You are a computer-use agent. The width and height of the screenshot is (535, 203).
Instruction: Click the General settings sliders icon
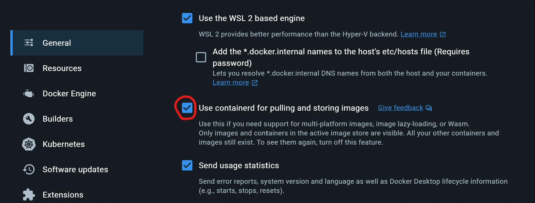point(29,43)
